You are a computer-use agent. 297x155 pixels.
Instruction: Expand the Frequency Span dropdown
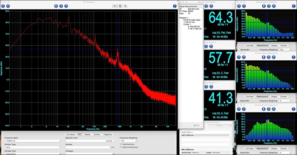pos(32,141)
